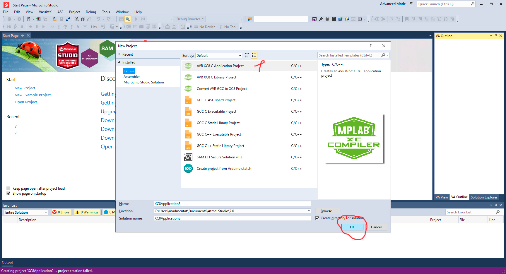
Task: Select GCC C Executable Project template
Action: [249, 112]
